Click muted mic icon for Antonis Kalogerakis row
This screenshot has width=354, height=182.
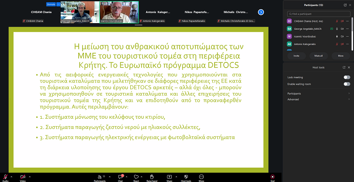(x=337, y=44)
